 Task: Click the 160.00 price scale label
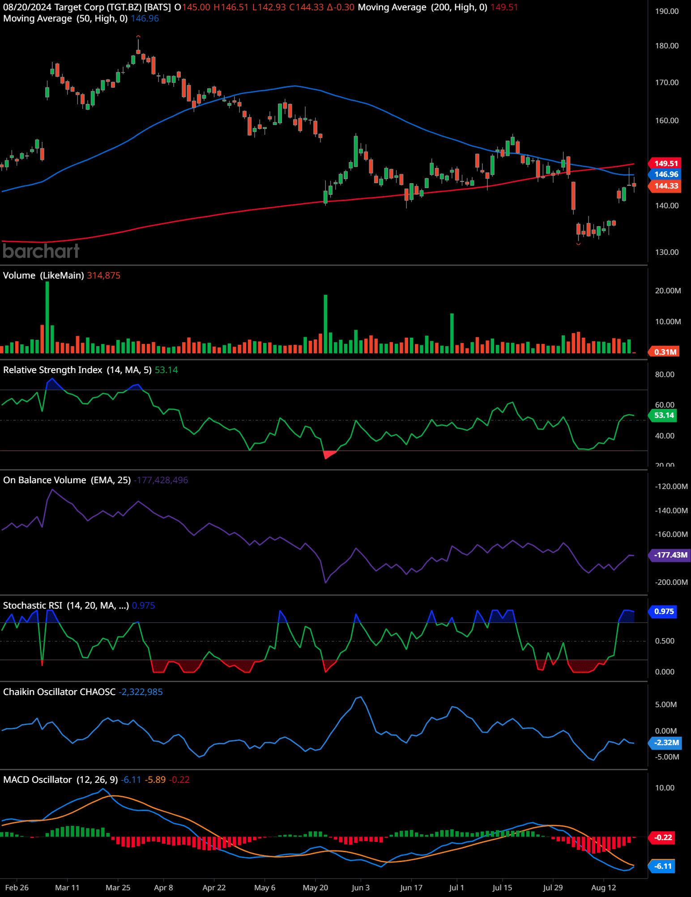(x=667, y=120)
